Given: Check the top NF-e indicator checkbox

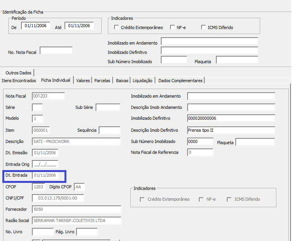Looking at the screenshot, I should click(172, 28).
